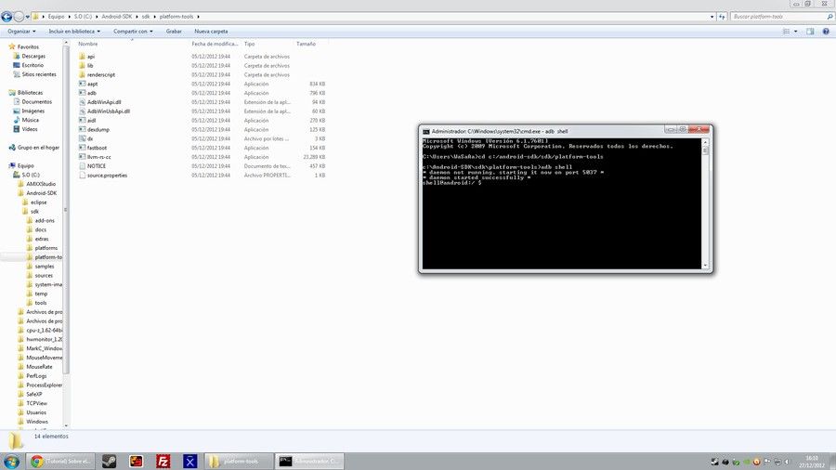
Task: Select the Android-SDK folder in tree
Action: point(41,193)
